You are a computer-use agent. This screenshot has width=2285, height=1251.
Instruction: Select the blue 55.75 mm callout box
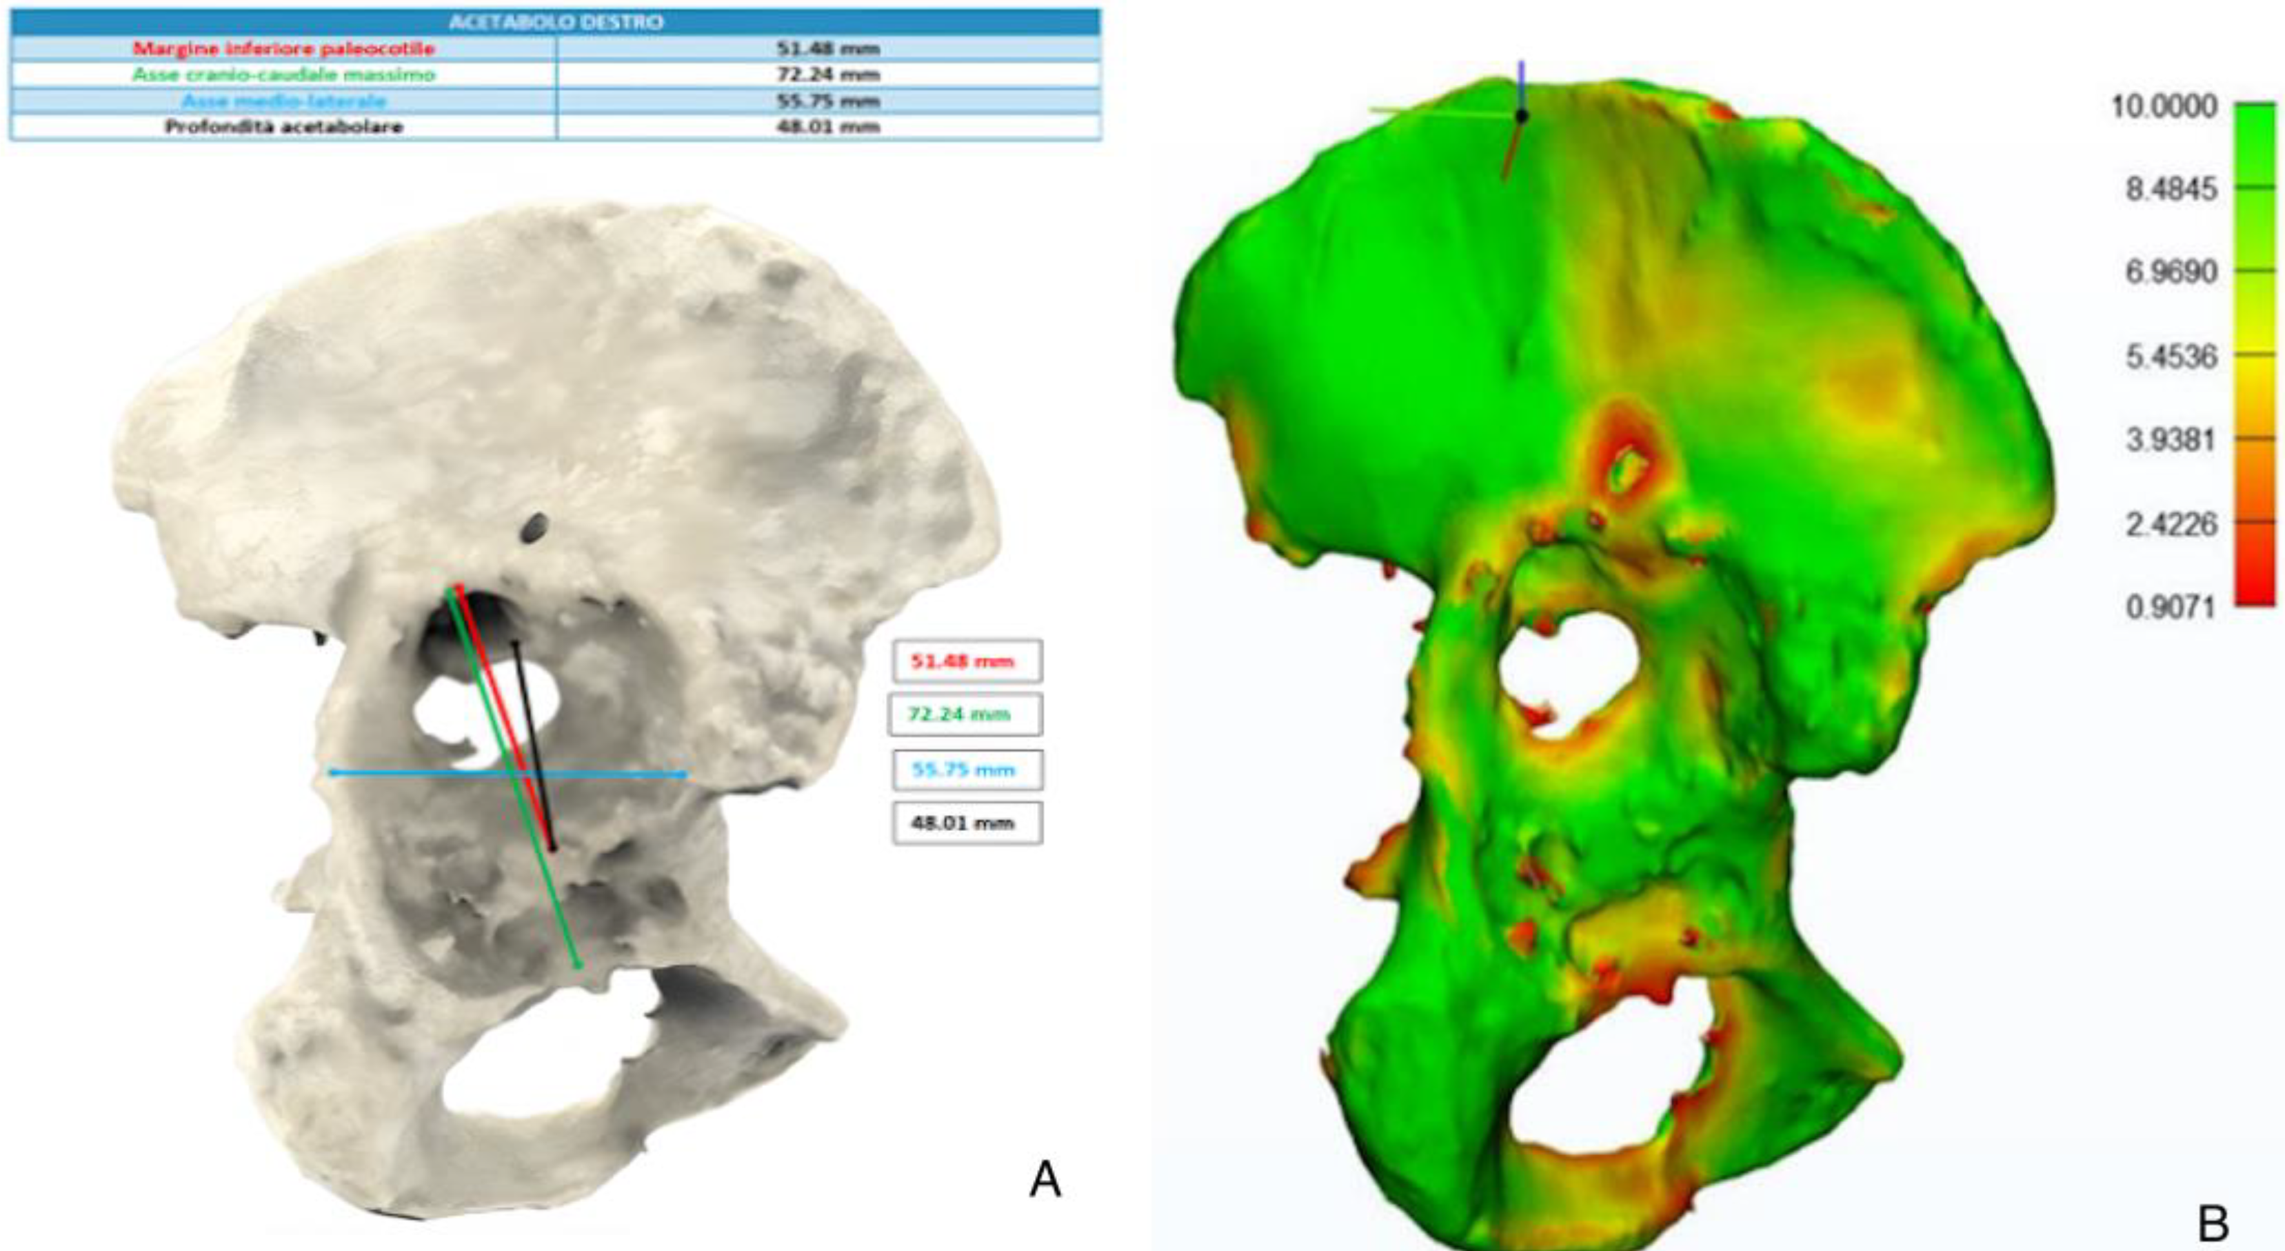click(x=967, y=770)
